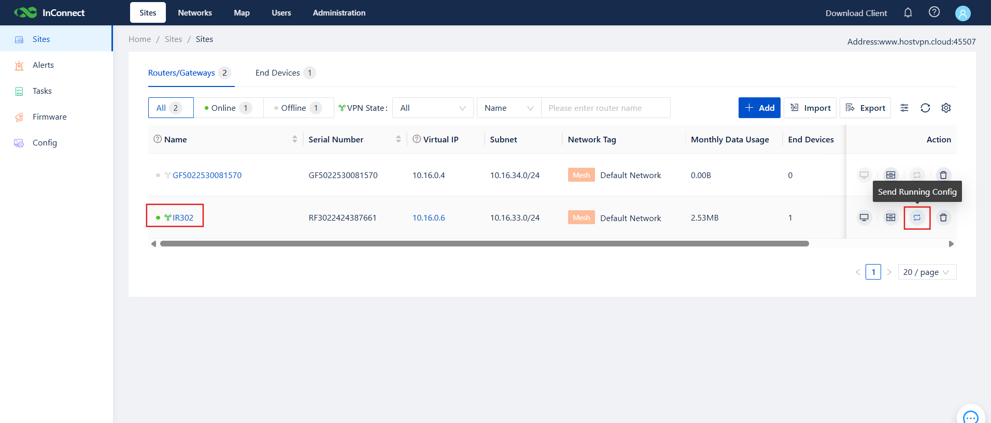Viewport: 991px width, 423px height.
Task: Click Download Client link
Action: 856,13
